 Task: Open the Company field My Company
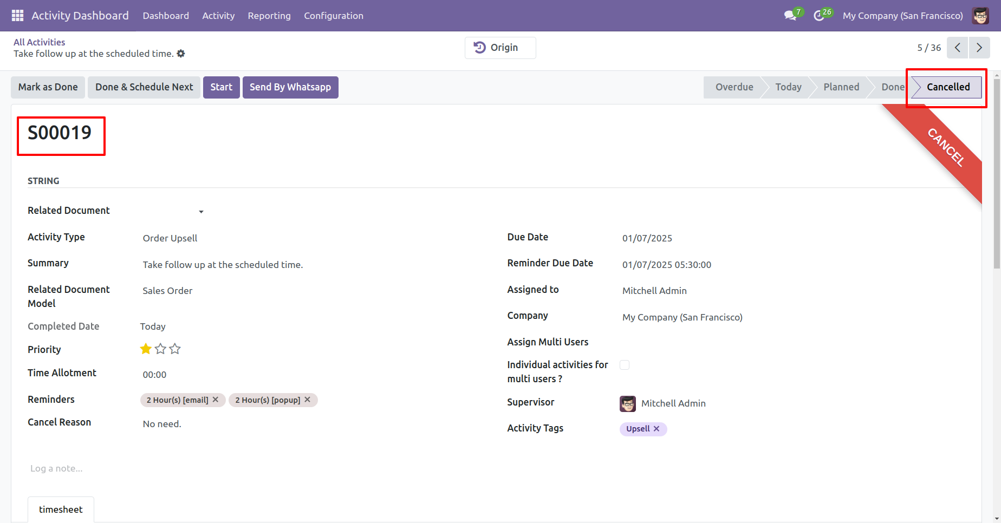coord(682,317)
